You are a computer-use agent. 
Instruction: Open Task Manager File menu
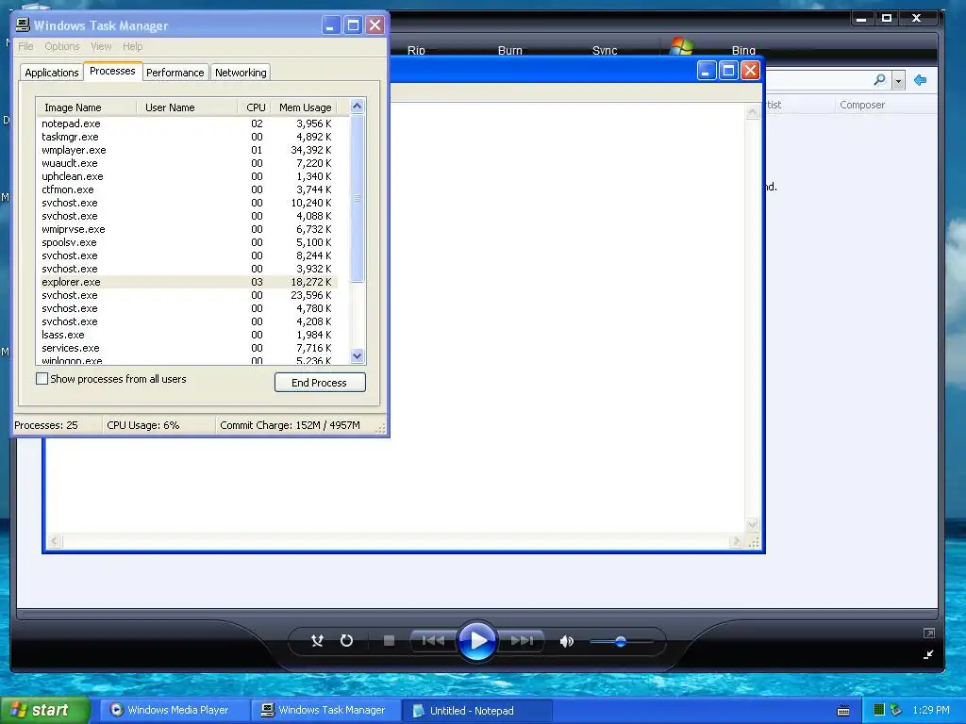(25, 46)
